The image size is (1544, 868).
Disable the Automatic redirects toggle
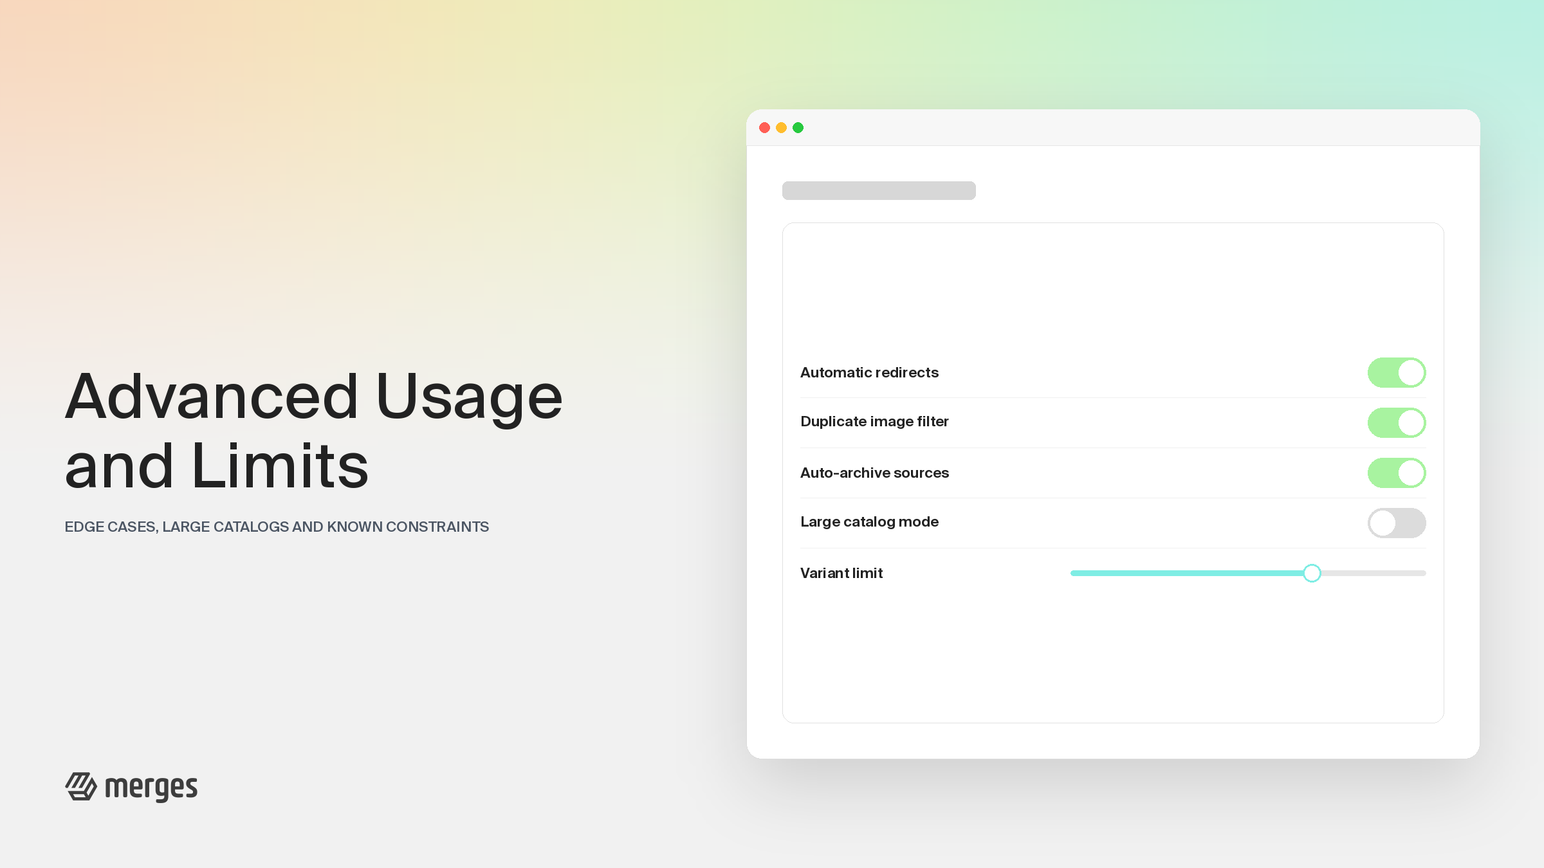point(1397,373)
